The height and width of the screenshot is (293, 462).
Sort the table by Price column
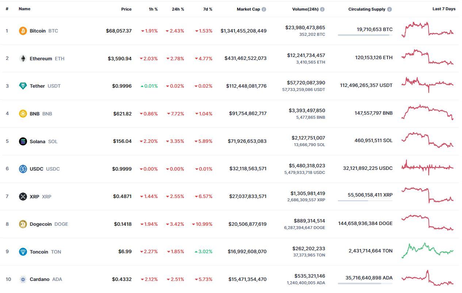click(x=126, y=9)
